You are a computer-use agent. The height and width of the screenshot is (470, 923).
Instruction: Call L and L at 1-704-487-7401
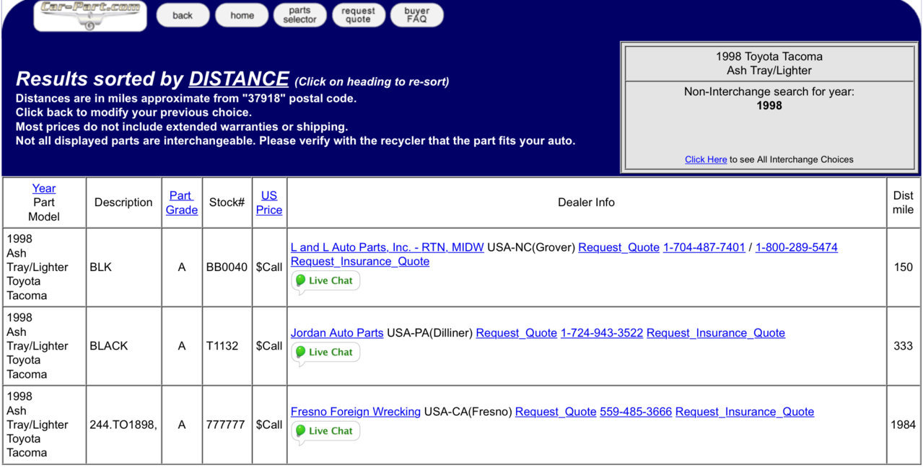coord(704,247)
